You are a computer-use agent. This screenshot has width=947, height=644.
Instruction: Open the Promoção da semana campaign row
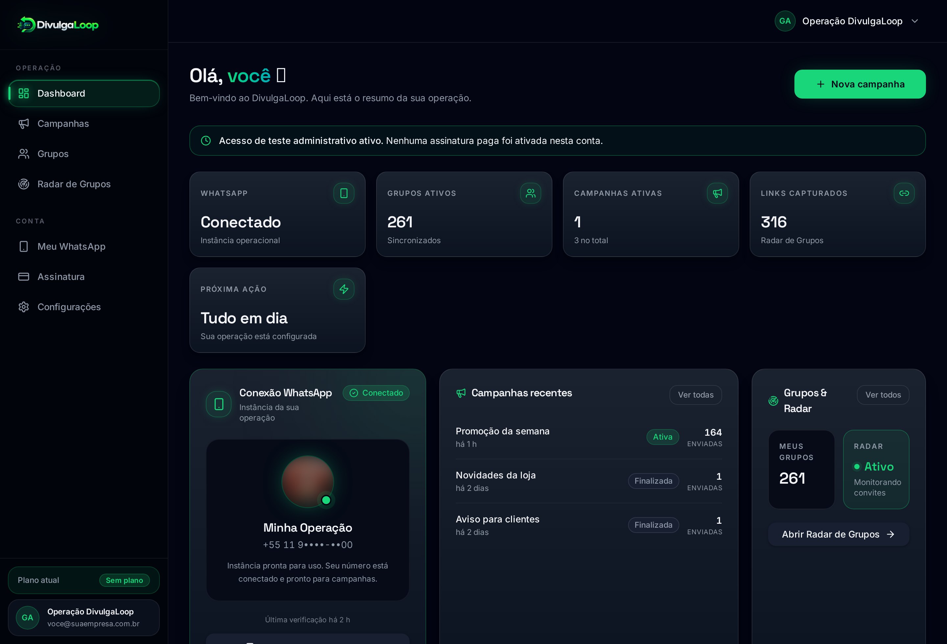[589, 437]
